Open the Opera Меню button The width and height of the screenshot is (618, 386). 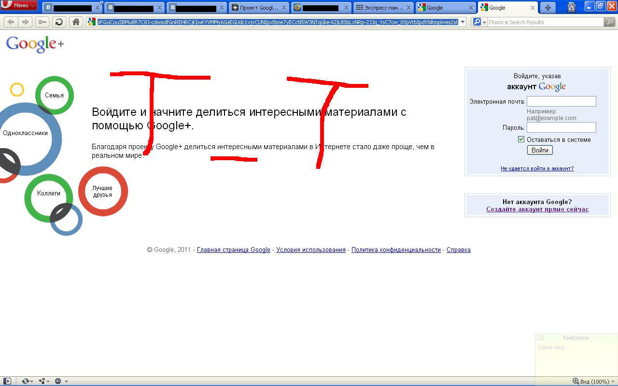(19, 5)
